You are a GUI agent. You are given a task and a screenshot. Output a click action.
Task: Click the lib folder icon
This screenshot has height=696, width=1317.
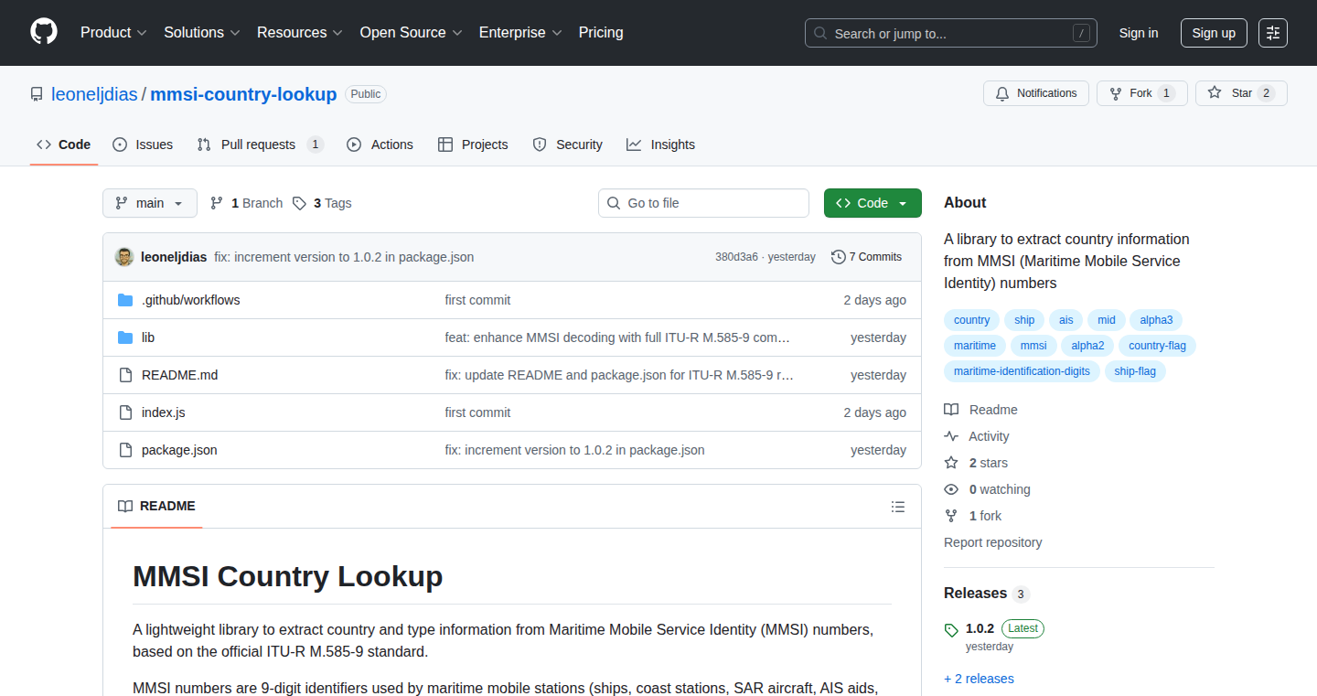click(125, 337)
